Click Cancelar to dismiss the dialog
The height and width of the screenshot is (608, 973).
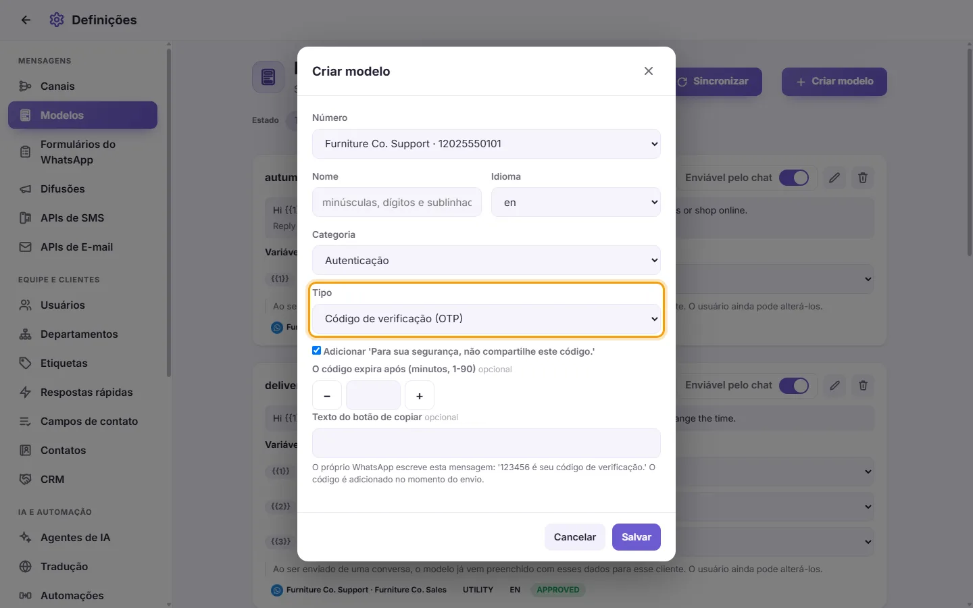tap(575, 537)
